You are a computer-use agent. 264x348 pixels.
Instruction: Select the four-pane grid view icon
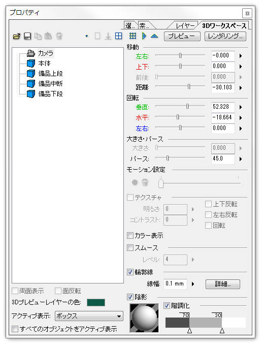119,36
